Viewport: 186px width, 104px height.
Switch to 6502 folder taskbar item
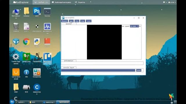[x=35, y=102]
